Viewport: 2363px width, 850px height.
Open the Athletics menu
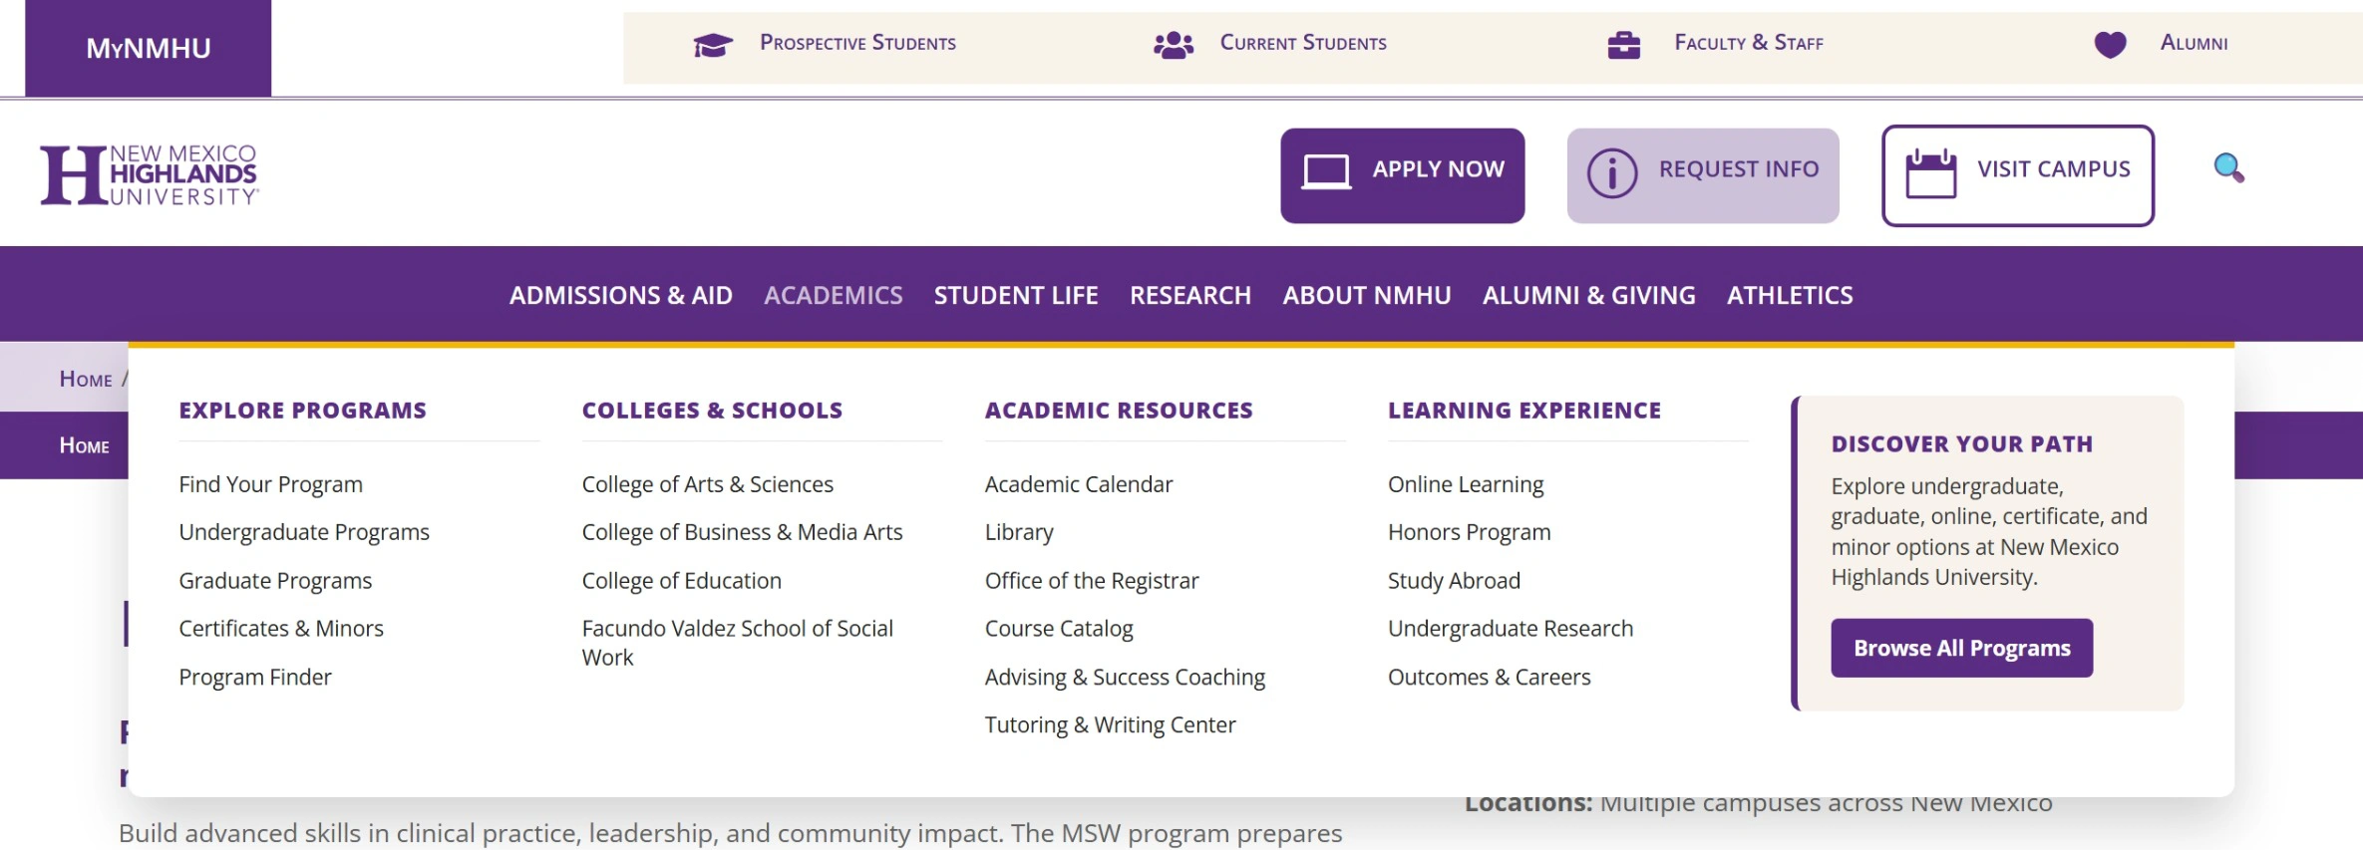coord(1790,296)
